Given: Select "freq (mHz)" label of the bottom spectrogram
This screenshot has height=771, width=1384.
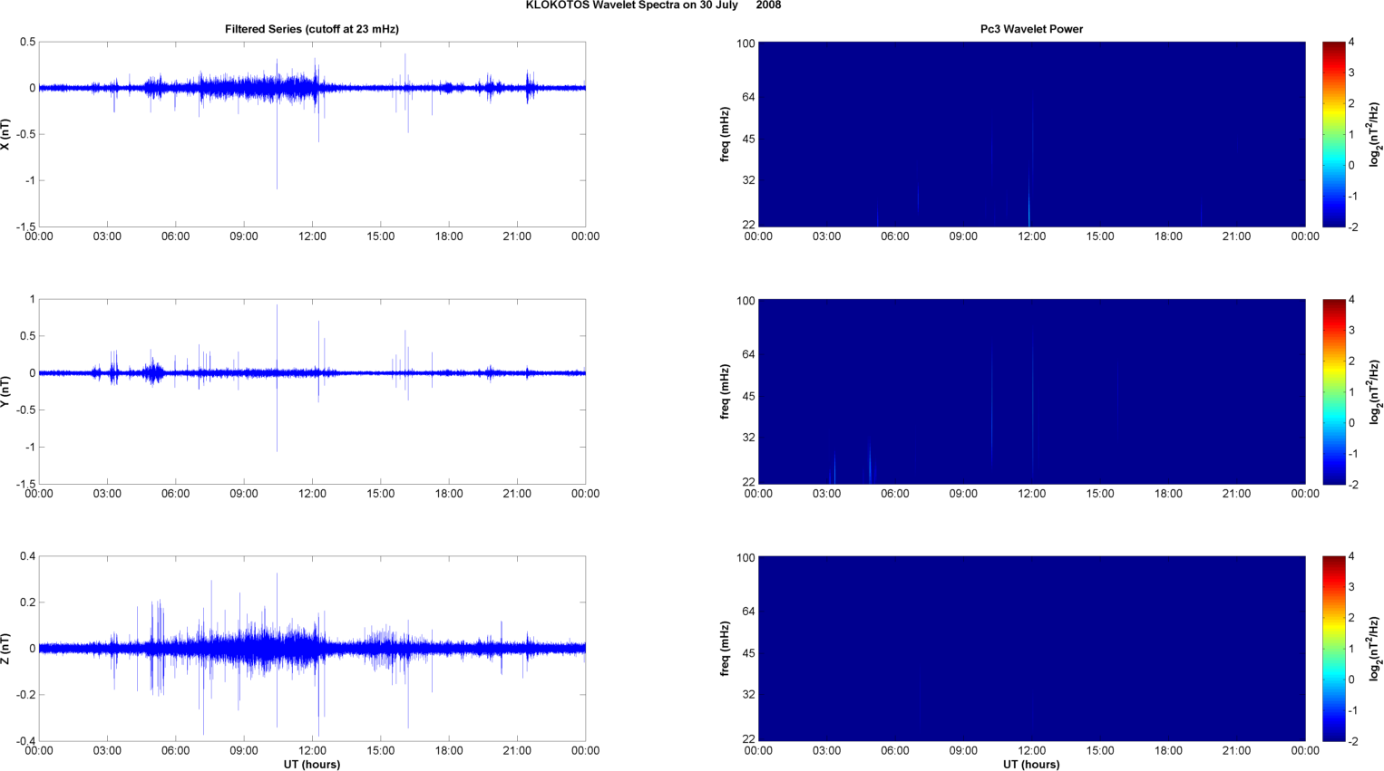Looking at the screenshot, I should tap(726, 649).
